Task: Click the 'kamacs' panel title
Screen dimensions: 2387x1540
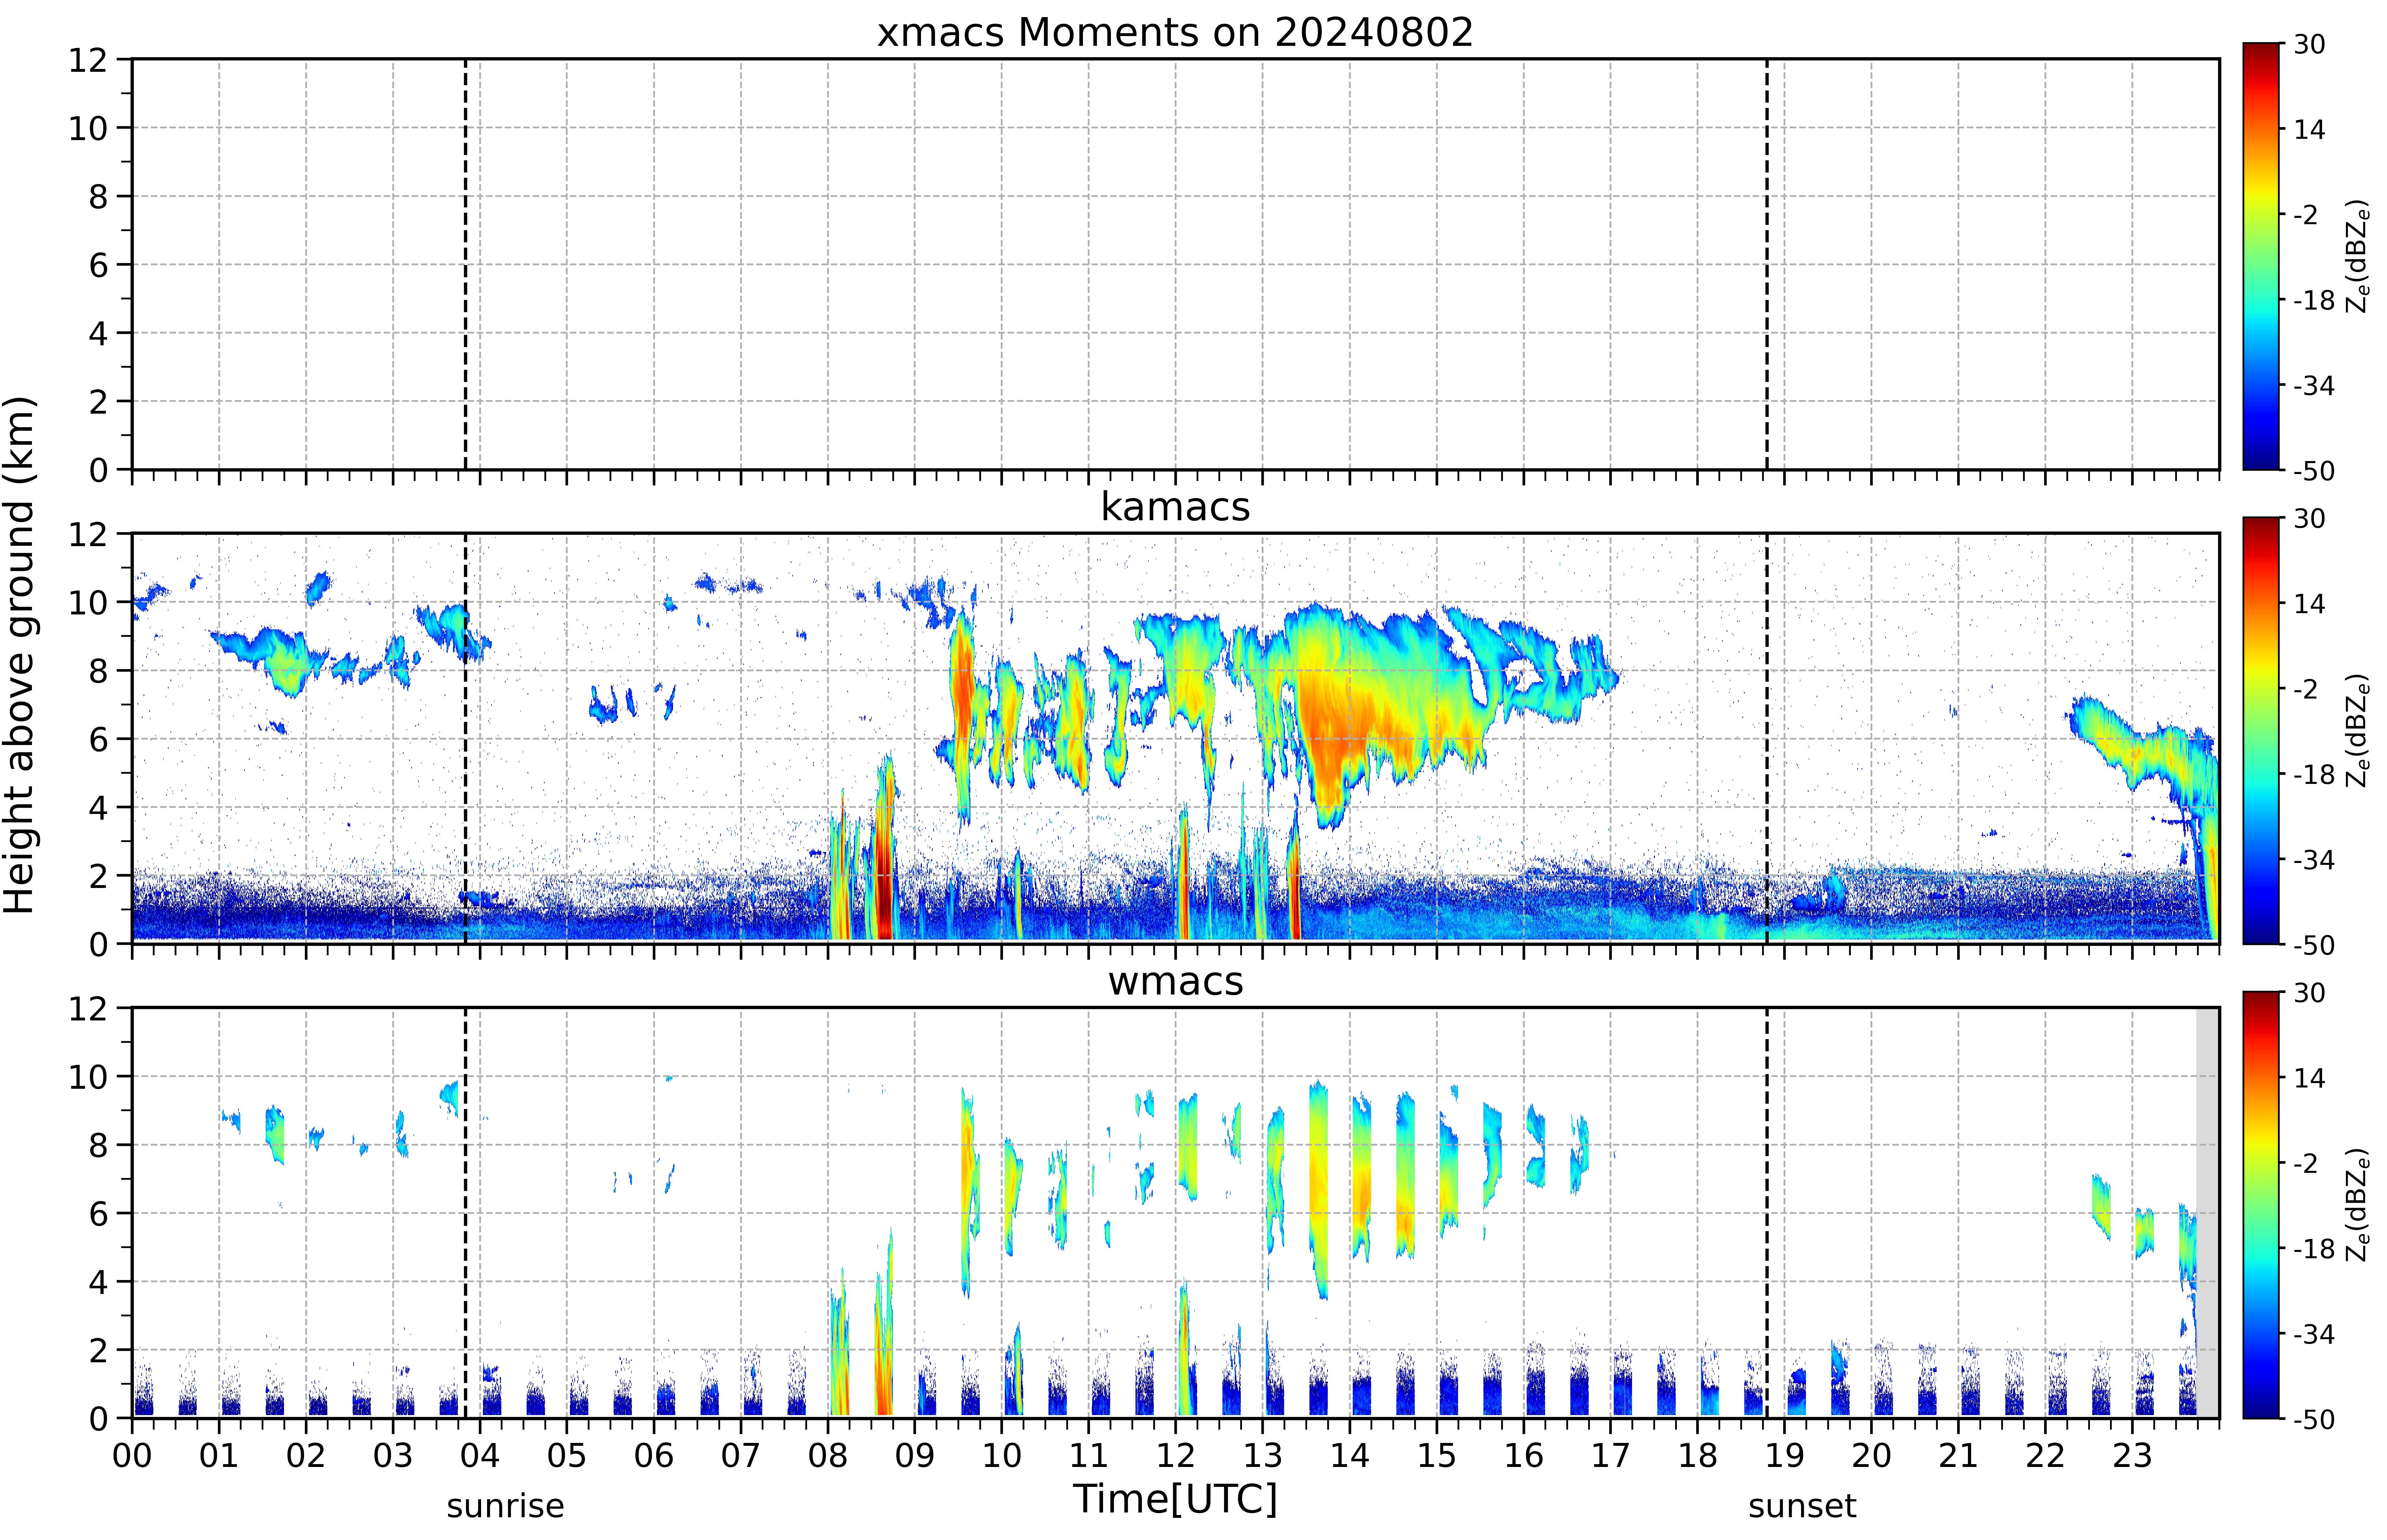Action: pos(1175,507)
